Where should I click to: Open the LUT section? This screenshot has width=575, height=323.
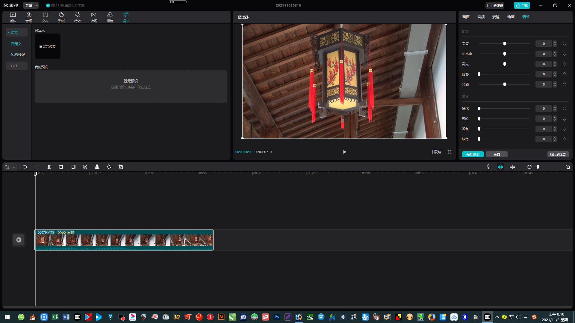(x=17, y=66)
